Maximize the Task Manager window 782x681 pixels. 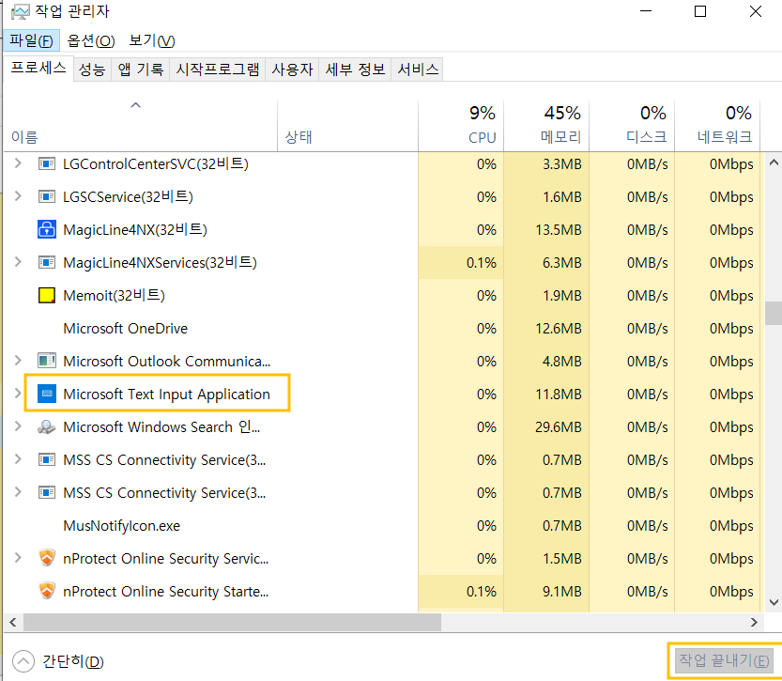point(700,11)
